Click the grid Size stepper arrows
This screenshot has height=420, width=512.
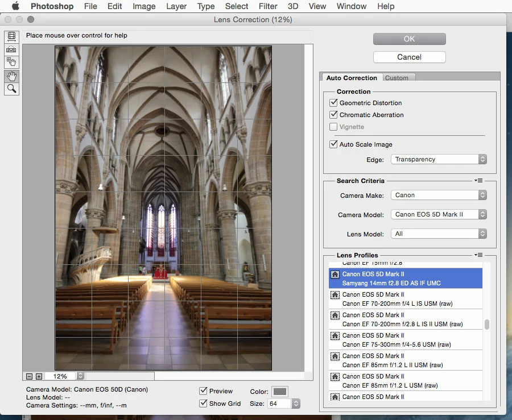pyautogui.click(x=296, y=404)
